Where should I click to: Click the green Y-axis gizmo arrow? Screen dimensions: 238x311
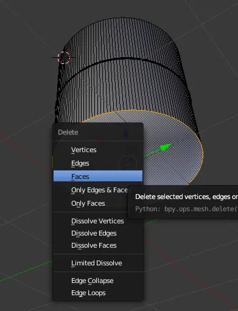pyautogui.click(x=166, y=147)
